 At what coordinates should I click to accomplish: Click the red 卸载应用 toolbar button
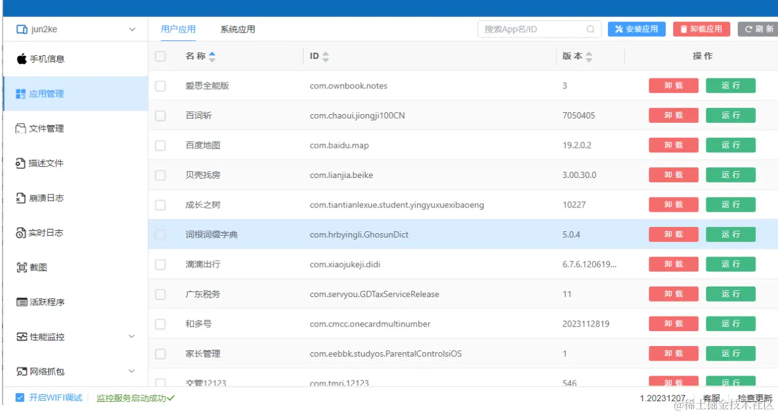point(702,29)
